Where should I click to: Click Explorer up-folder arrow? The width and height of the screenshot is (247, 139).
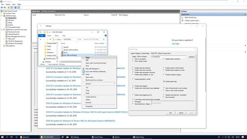click(x=50, y=39)
